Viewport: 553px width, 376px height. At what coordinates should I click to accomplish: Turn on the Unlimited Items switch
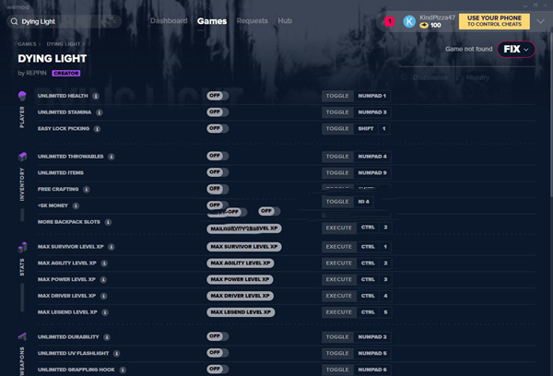tap(217, 173)
